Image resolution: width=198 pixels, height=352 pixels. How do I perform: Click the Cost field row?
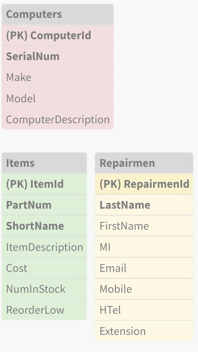(x=44, y=268)
